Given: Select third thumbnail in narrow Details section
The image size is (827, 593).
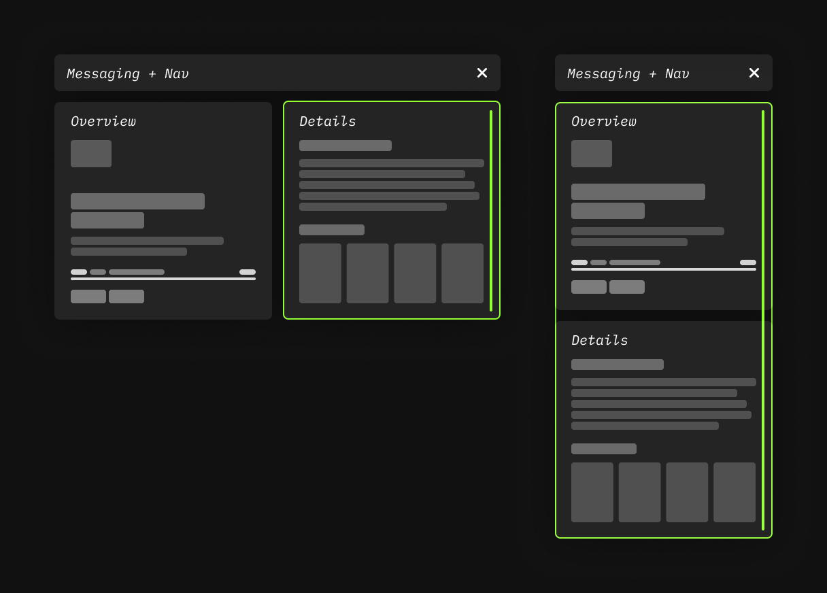Looking at the screenshot, I should pyautogui.click(x=687, y=492).
